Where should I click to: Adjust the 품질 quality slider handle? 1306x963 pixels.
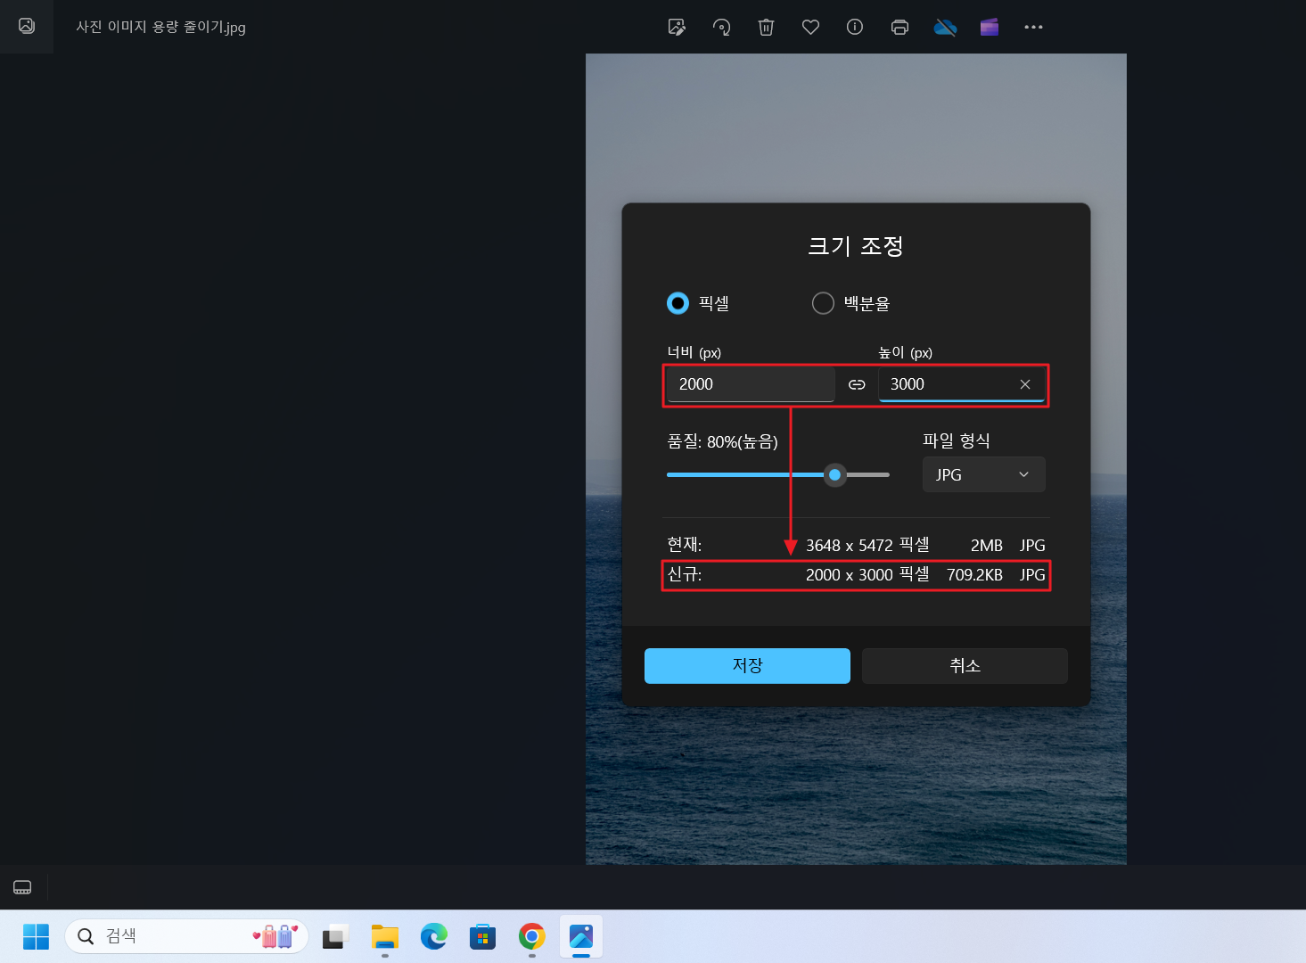[x=834, y=474]
